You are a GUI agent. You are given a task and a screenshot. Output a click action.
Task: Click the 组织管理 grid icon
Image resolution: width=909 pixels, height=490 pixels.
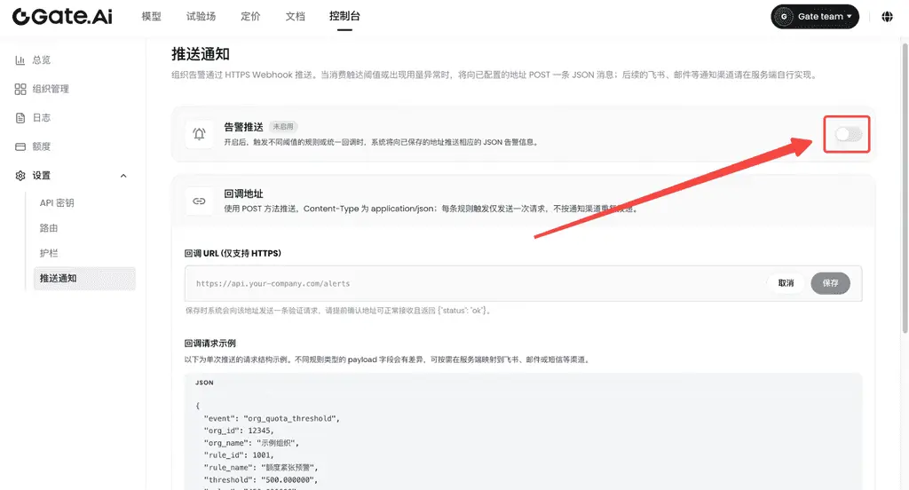click(x=20, y=89)
